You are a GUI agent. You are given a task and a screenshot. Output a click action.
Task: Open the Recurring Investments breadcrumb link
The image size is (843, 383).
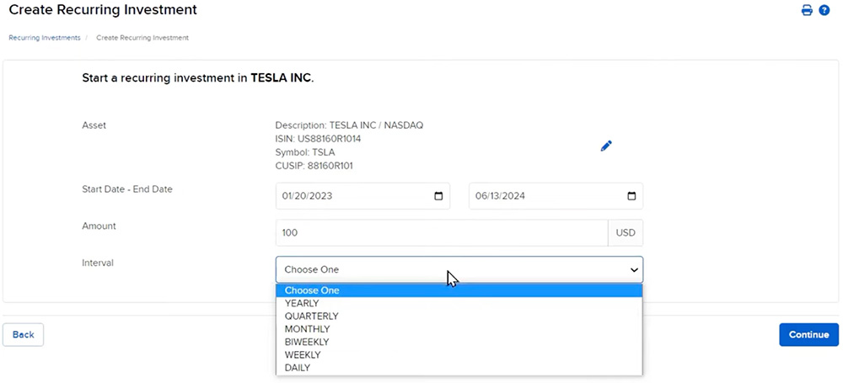point(45,38)
